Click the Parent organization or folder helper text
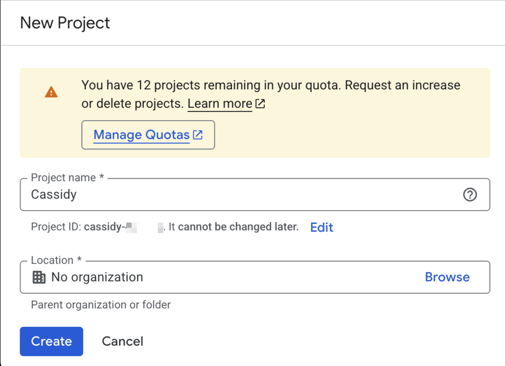505x366 pixels. click(x=101, y=305)
